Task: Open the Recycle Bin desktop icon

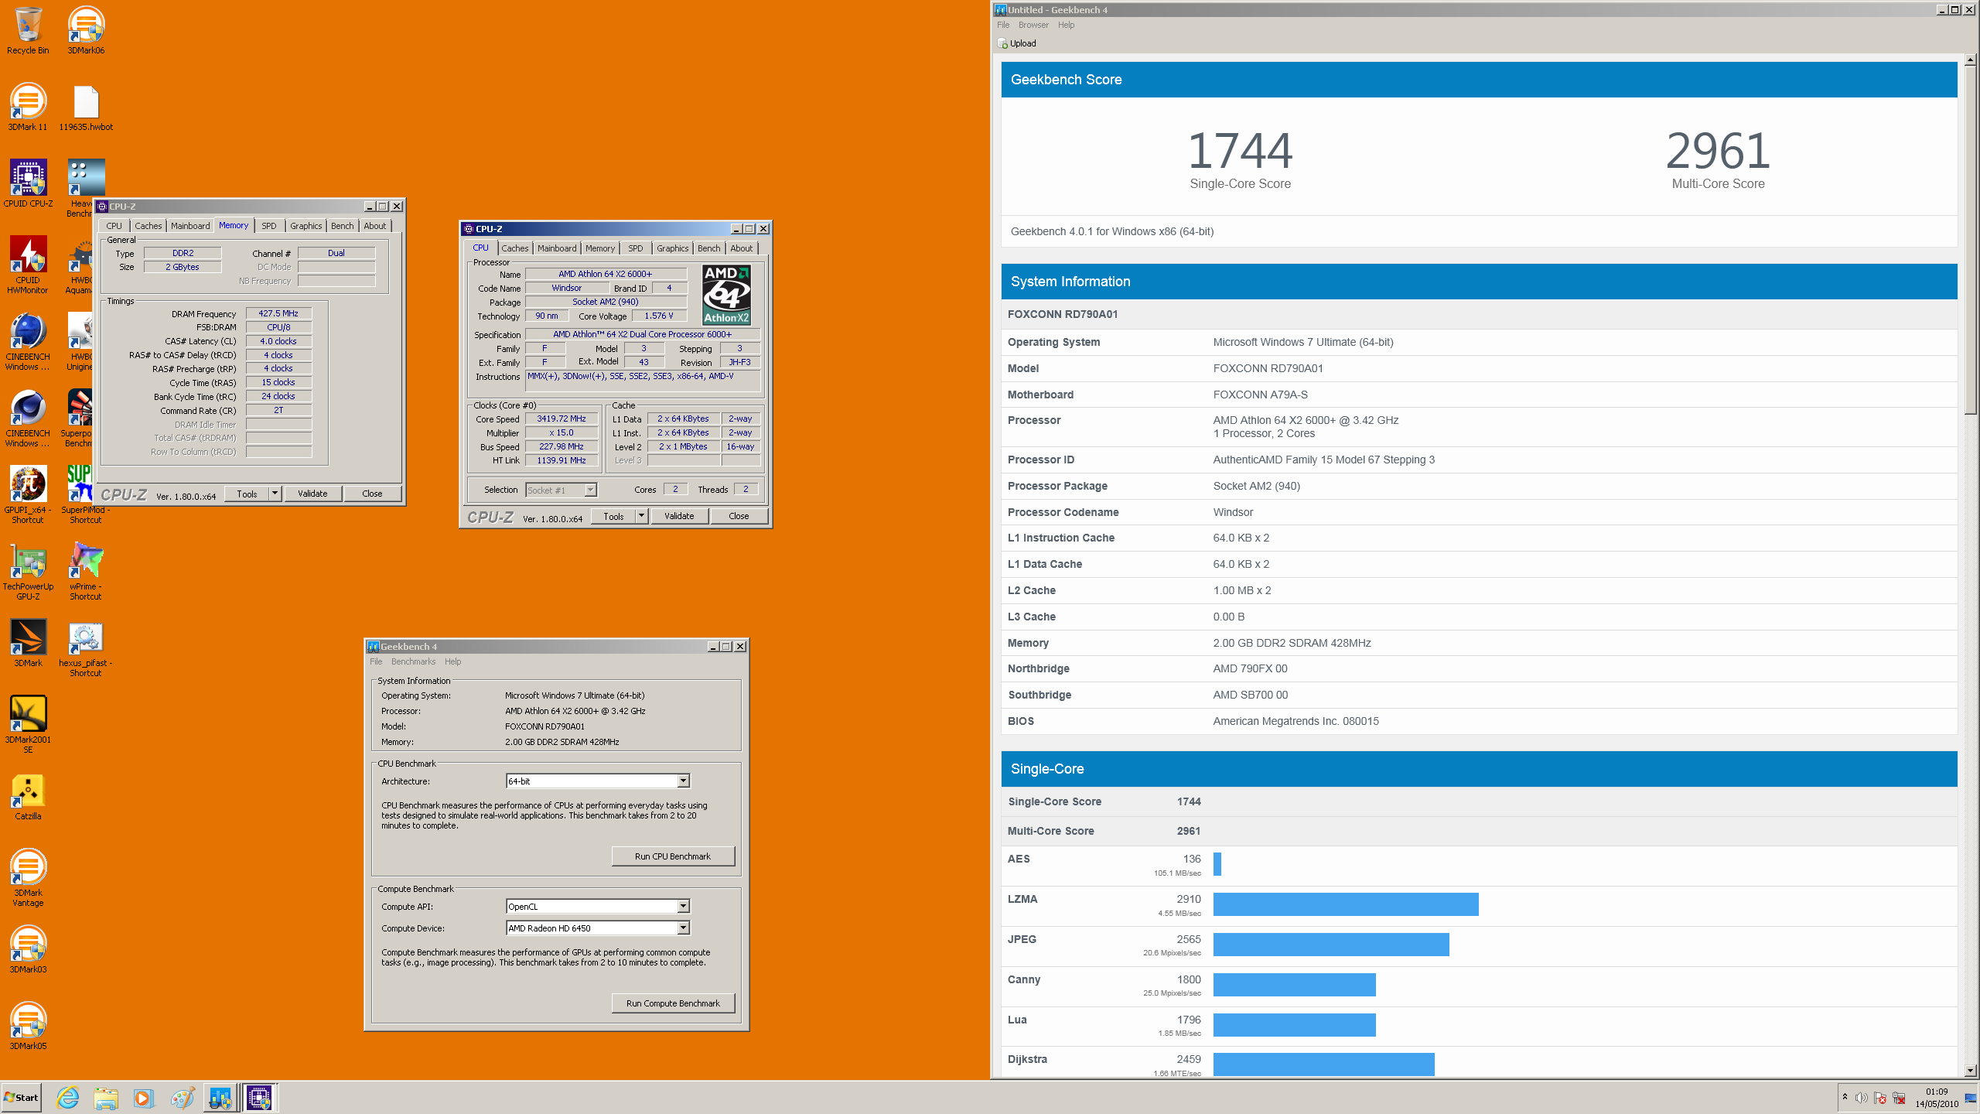Action: coord(28,30)
